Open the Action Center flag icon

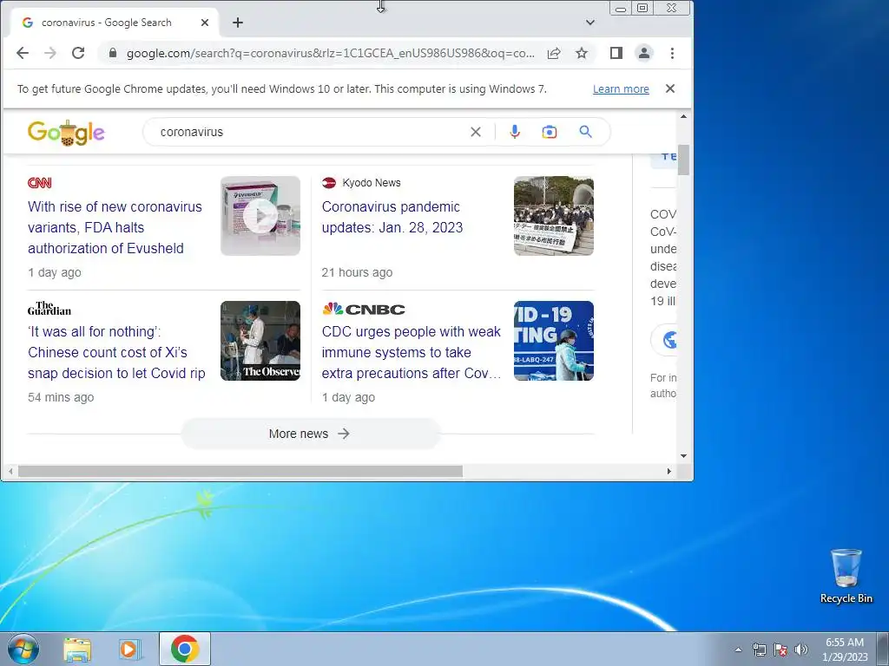(x=780, y=650)
